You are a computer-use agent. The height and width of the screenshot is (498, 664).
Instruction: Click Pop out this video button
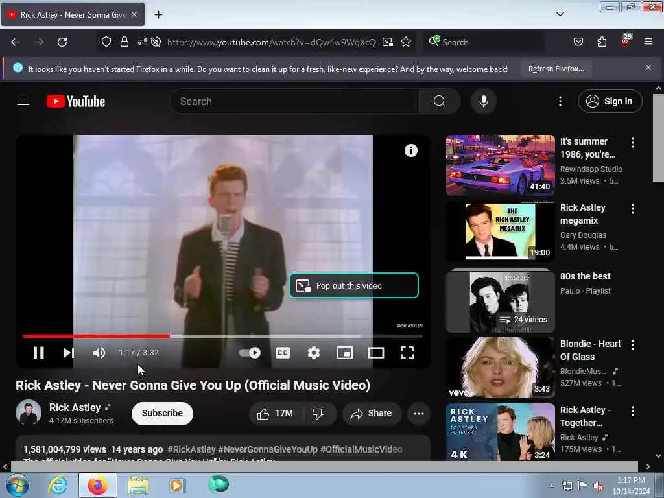tap(355, 285)
